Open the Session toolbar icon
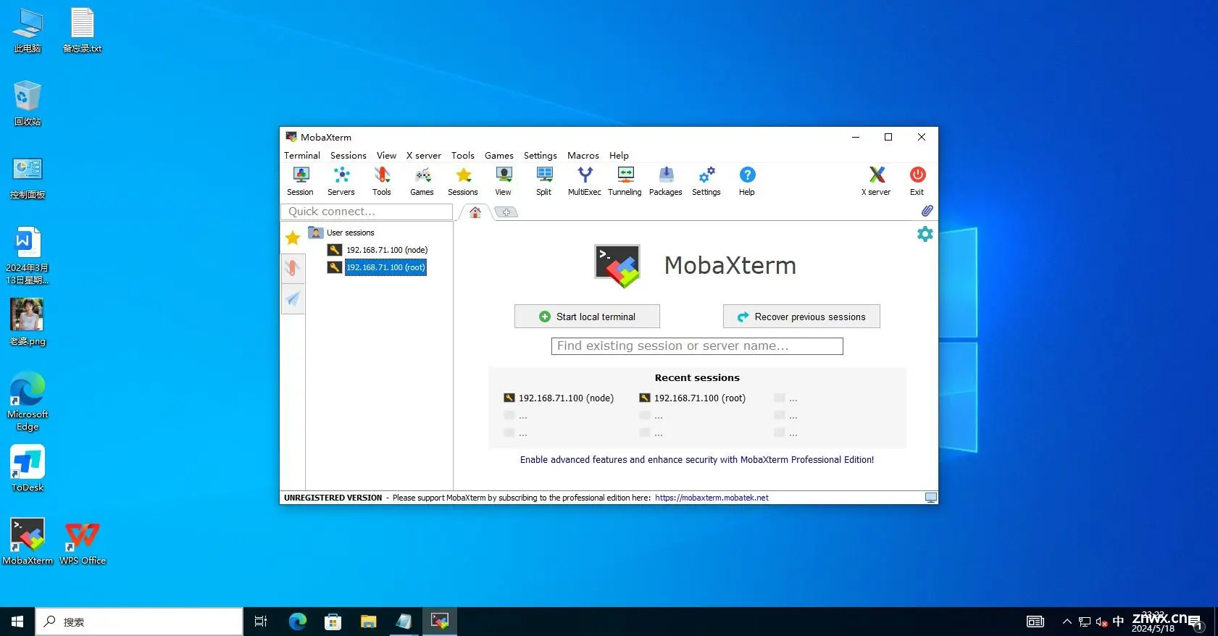1218x636 pixels. point(300,181)
